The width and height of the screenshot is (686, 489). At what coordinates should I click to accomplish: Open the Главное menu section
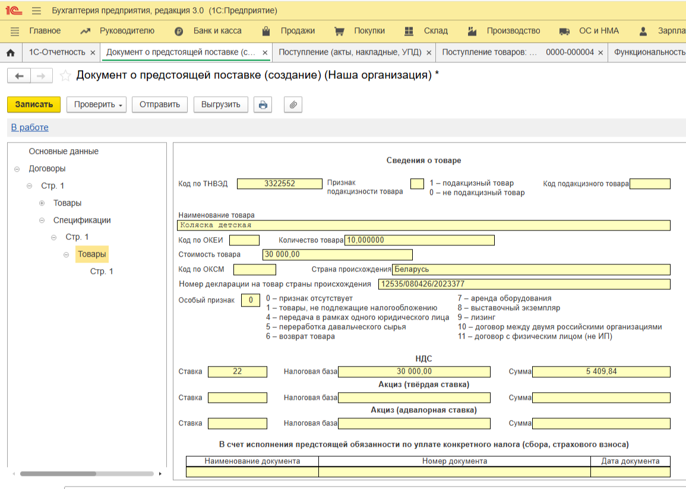[x=45, y=31]
